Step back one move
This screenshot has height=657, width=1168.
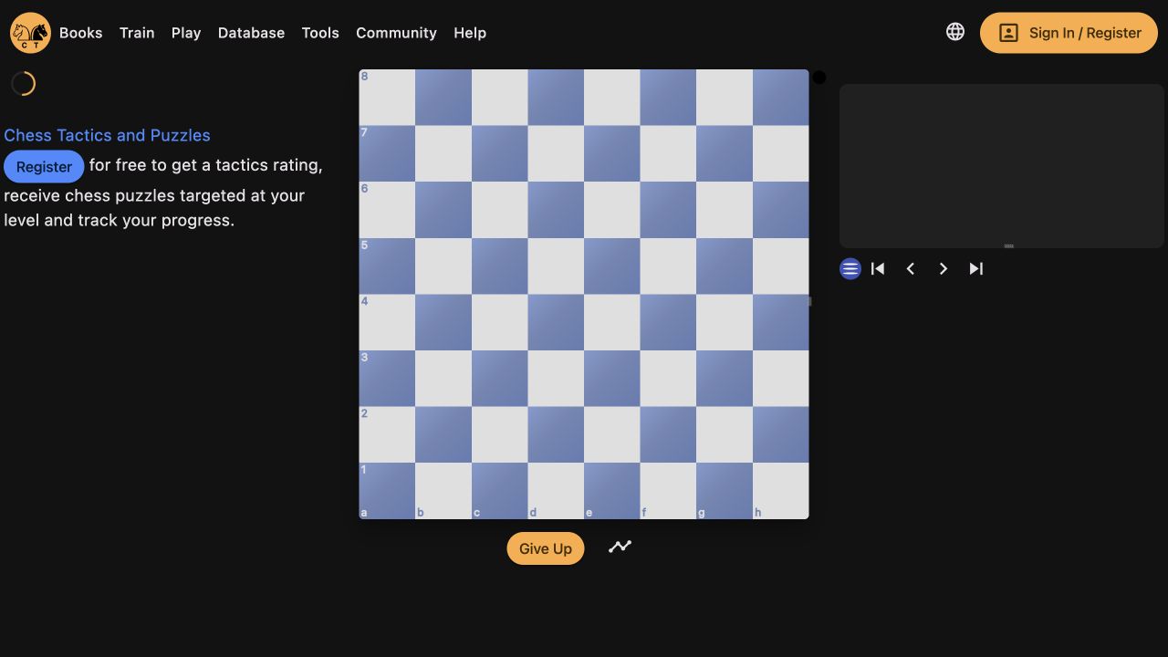tap(911, 268)
